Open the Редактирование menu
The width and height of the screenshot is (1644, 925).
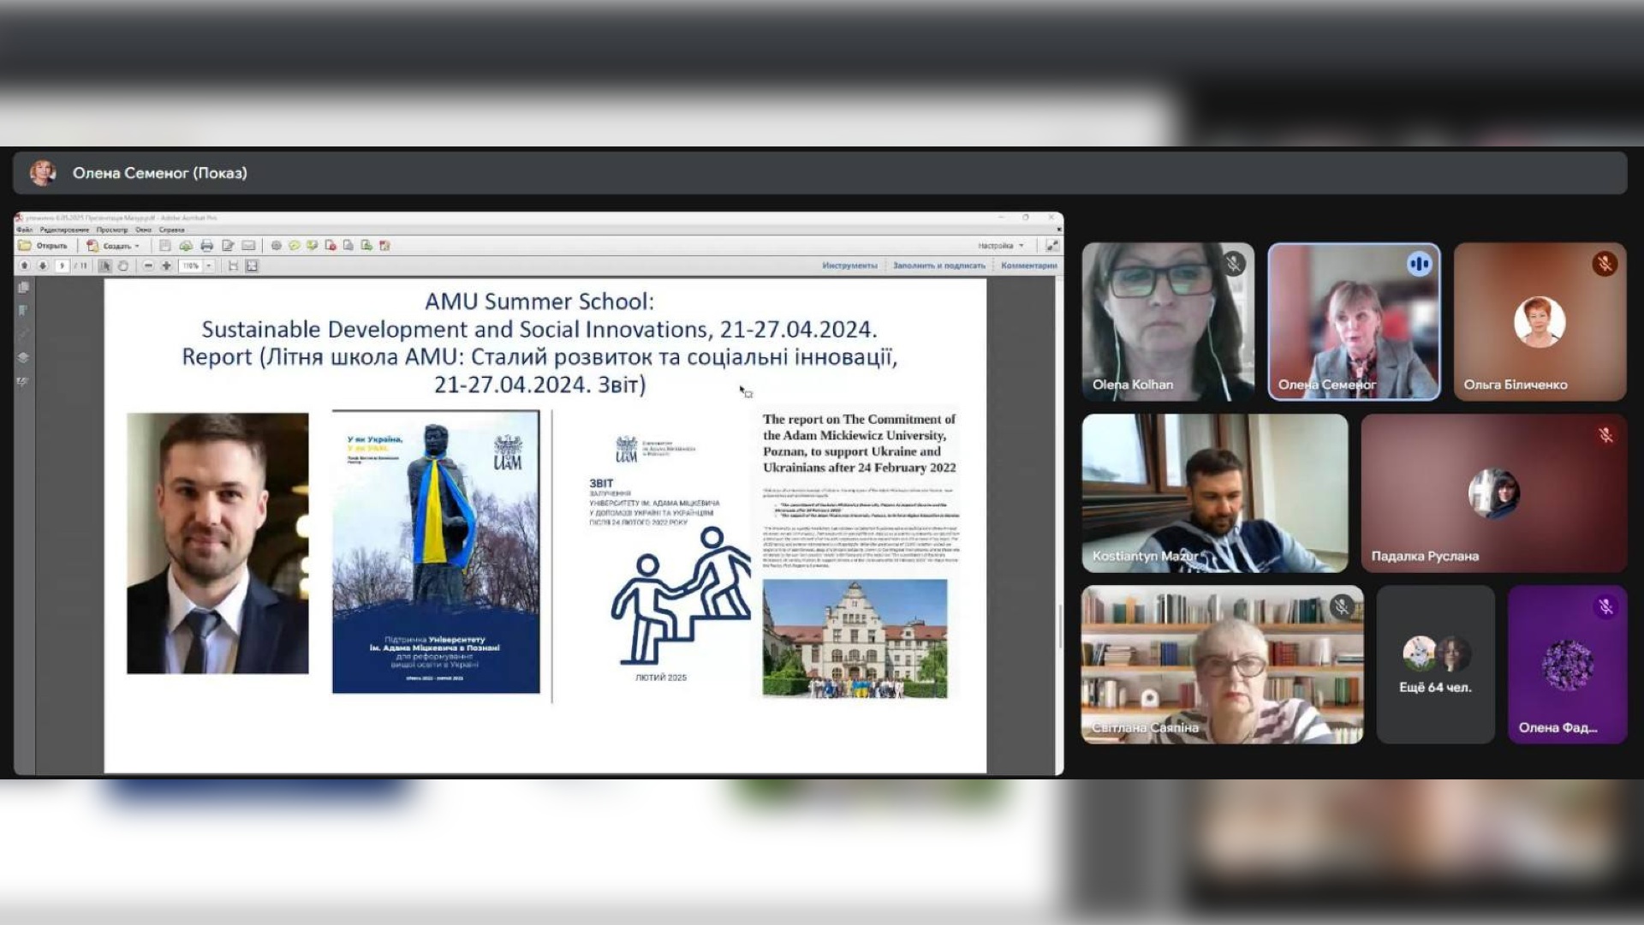pos(64,230)
